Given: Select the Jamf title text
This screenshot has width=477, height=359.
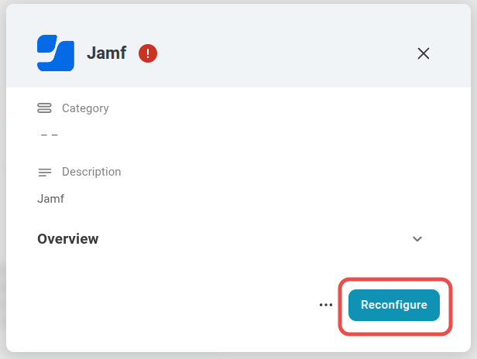Looking at the screenshot, I should [x=106, y=53].
